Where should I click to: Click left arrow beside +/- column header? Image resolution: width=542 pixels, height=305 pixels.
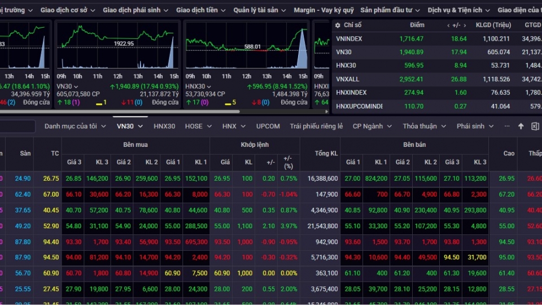pyautogui.click(x=448, y=25)
